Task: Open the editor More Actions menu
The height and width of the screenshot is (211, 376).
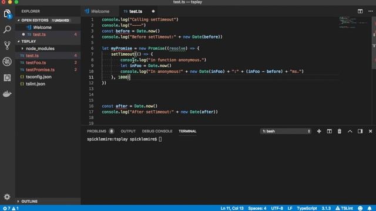Action: (371, 11)
